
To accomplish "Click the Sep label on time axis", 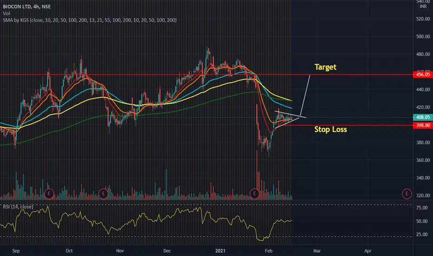I will point(16,251).
